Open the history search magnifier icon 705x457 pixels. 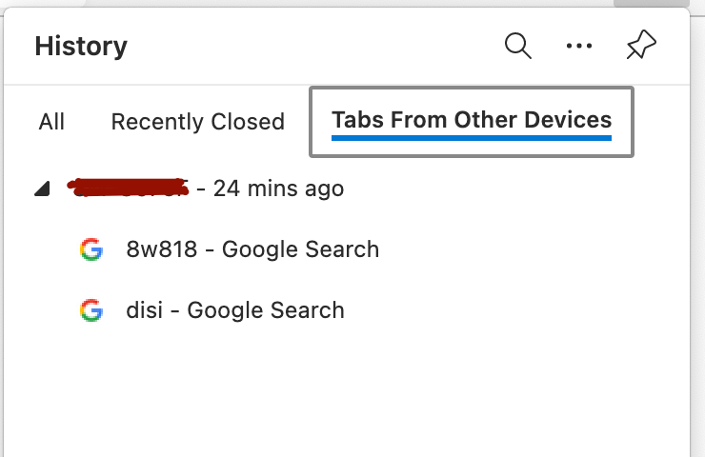(518, 46)
